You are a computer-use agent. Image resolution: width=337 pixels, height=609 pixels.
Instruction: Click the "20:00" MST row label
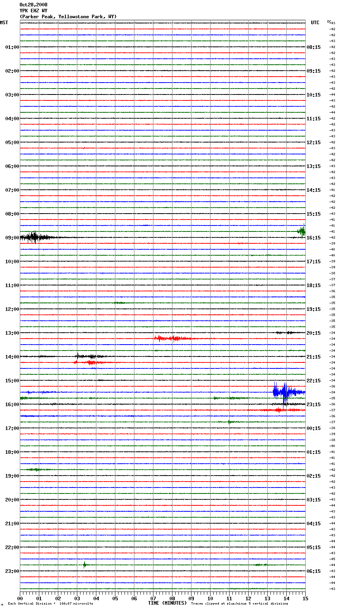point(12,500)
